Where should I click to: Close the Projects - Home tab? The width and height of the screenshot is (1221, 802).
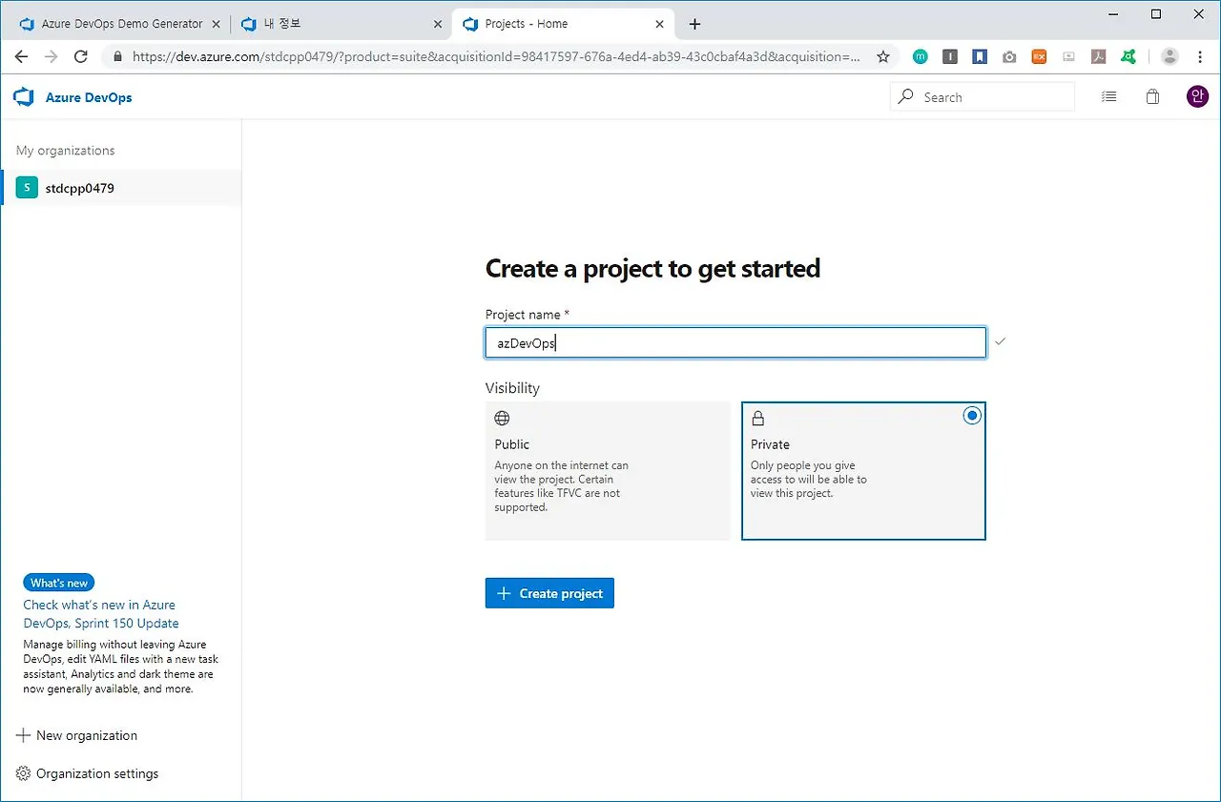[659, 24]
